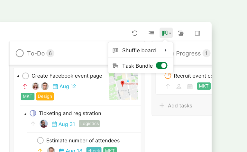Viewport: 247px width, 152px height.
Task: Click the Task Bundle menu entry label
Action: [137, 66]
